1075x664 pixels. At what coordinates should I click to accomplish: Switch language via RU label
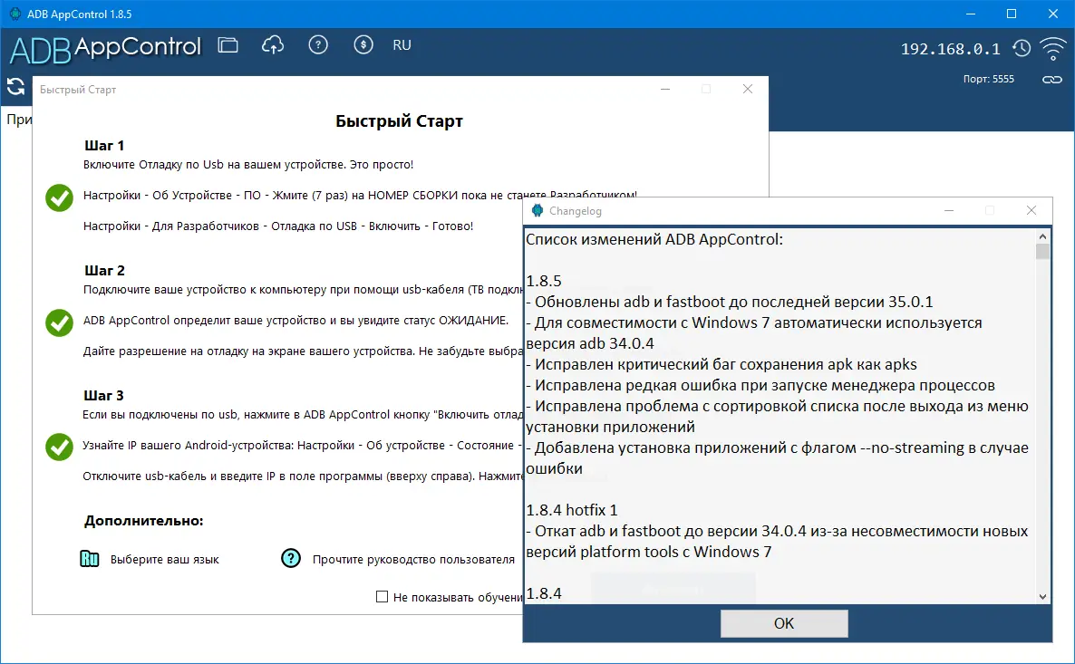(x=402, y=45)
